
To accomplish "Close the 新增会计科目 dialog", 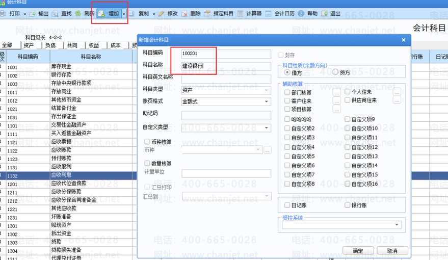I will click(x=404, y=40).
